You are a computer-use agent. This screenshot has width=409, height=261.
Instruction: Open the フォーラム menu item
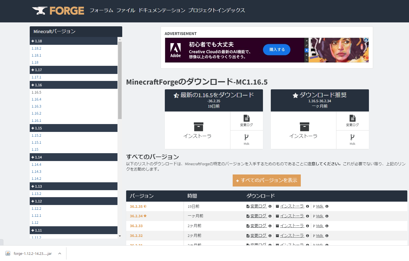point(101,10)
